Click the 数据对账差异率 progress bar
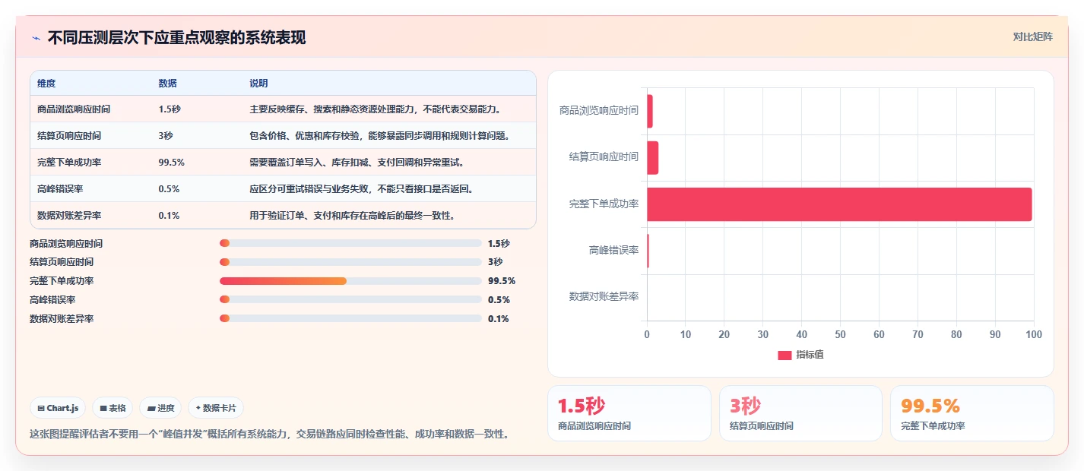This screenshot has width=1084, height=471. pos(350,319)
